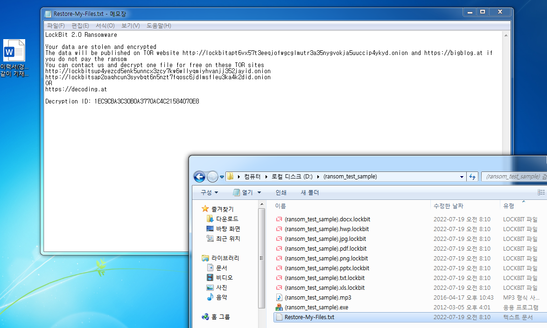Select the (ransom_test_sample).exe application icon

coord(279,307)
